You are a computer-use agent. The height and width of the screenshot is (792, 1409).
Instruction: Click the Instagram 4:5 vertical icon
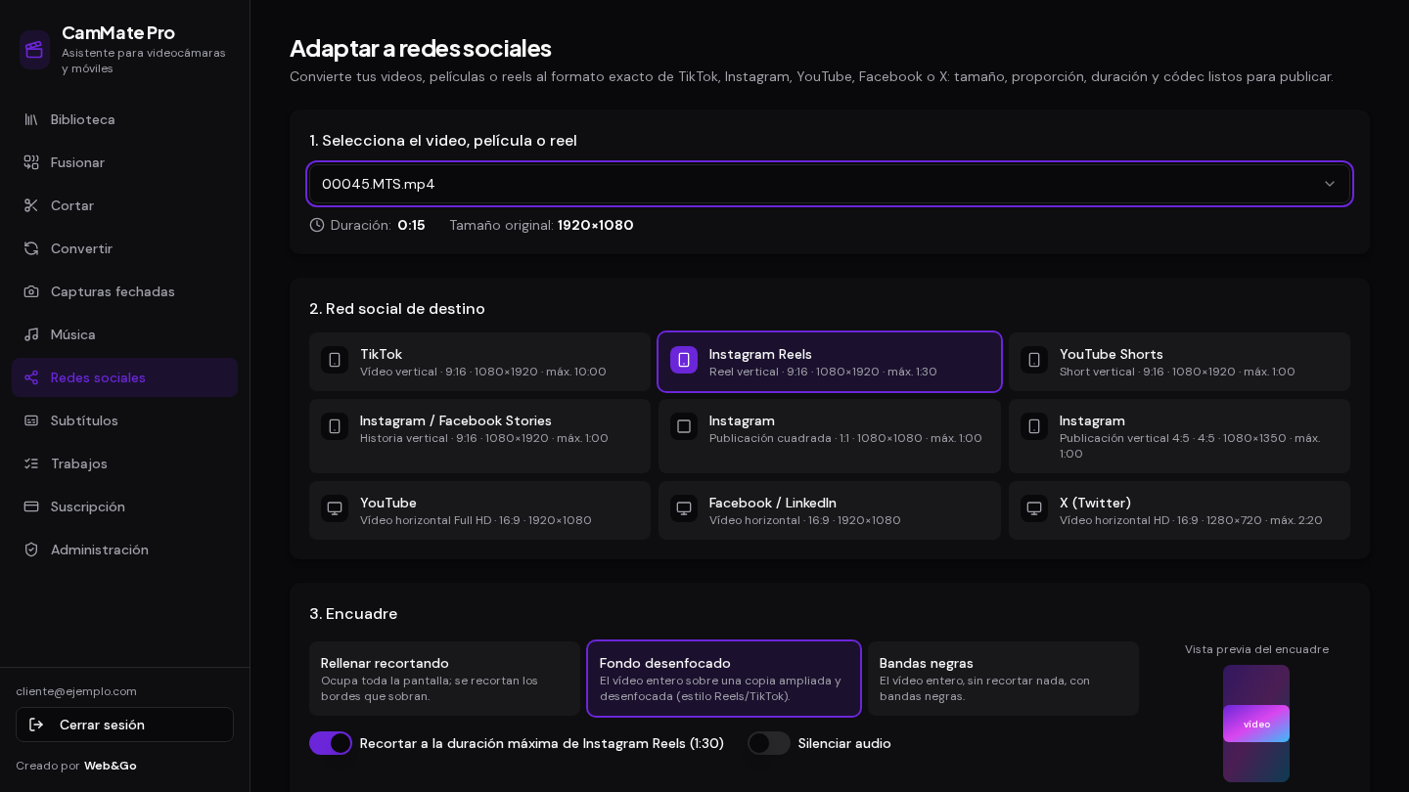coord(1034,426)
